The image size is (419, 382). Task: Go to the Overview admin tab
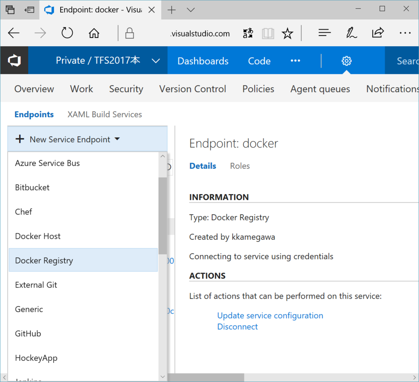pyautogui.click(x=34, y=89)
